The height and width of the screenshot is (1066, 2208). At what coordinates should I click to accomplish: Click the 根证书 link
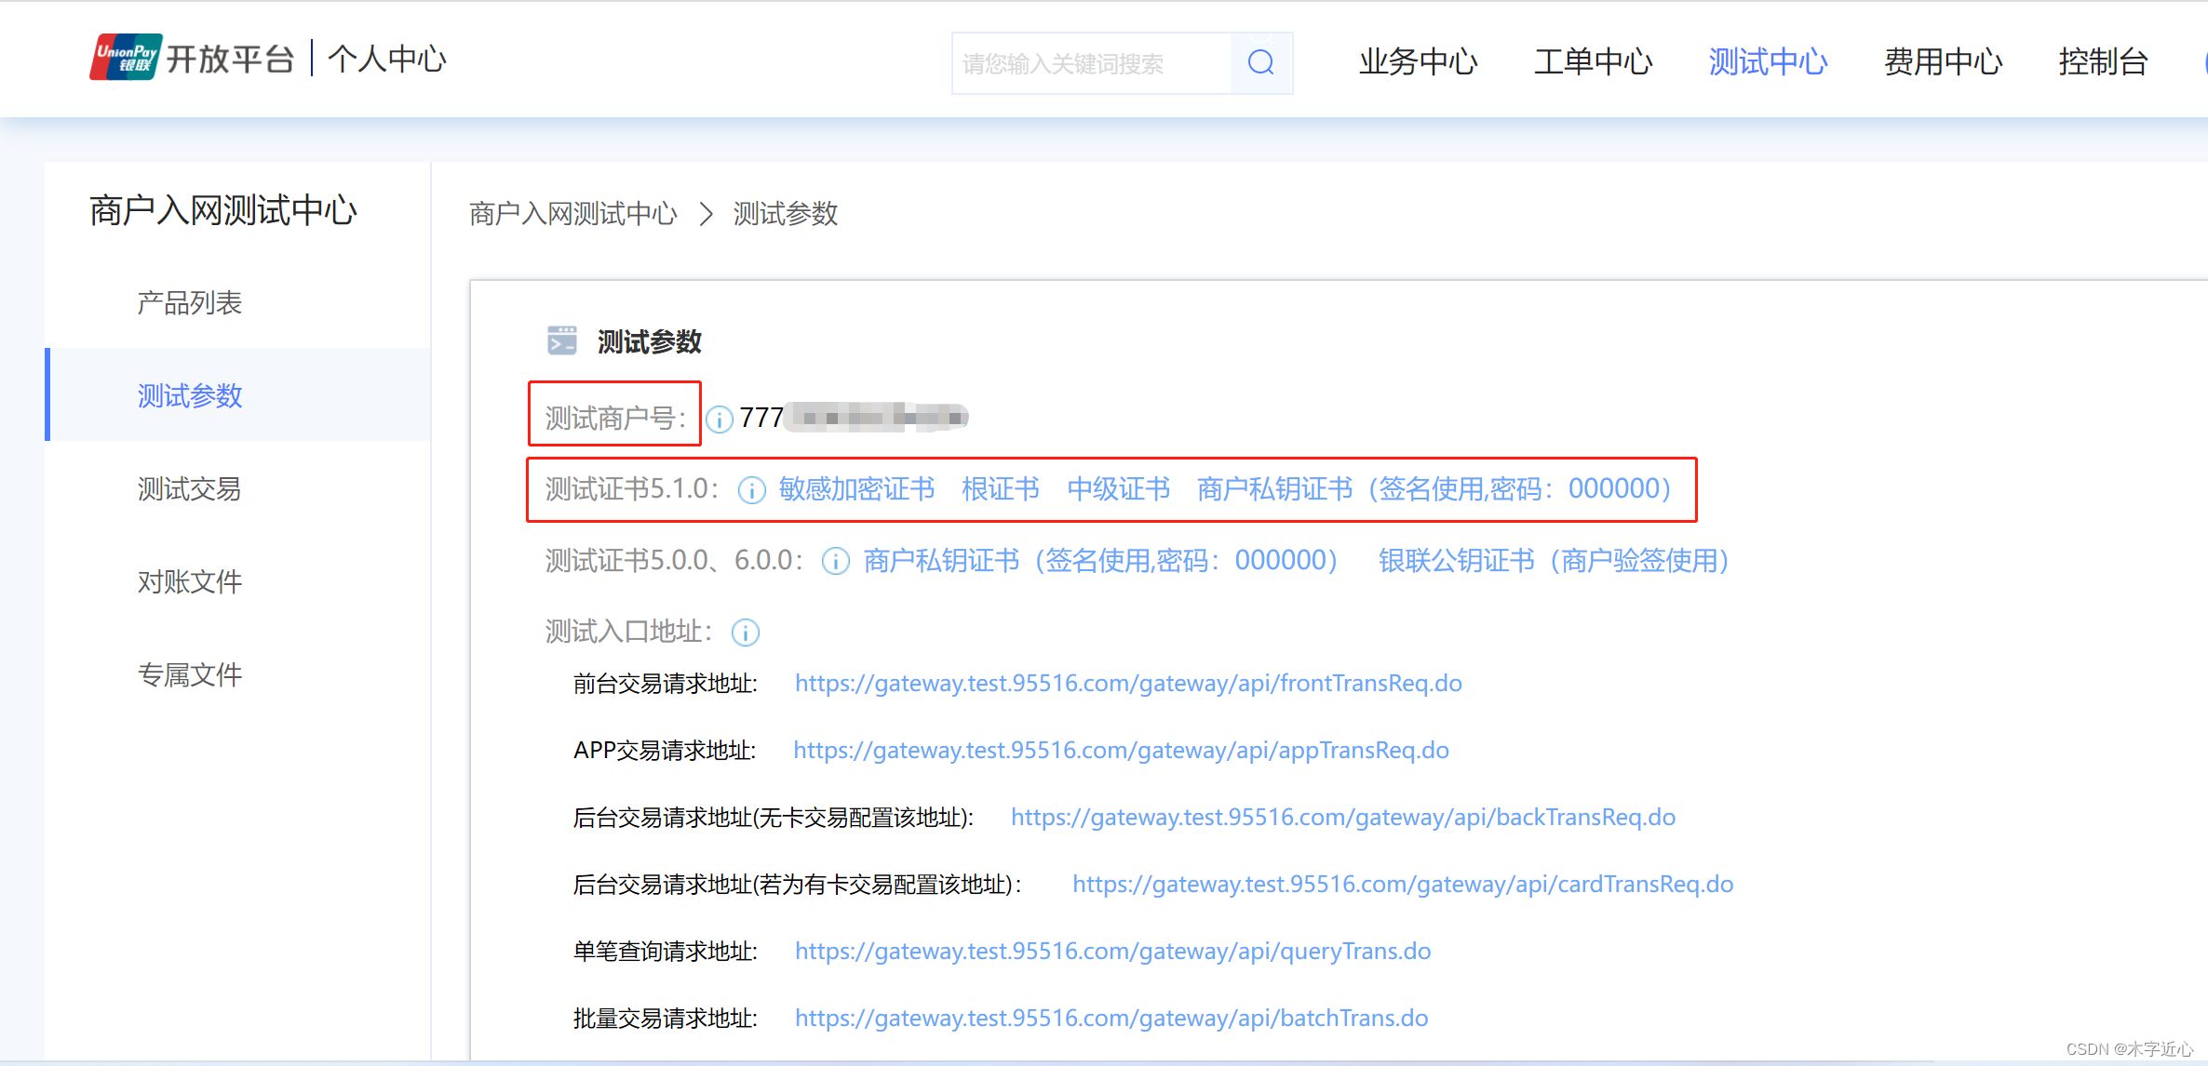point(1000,489)
